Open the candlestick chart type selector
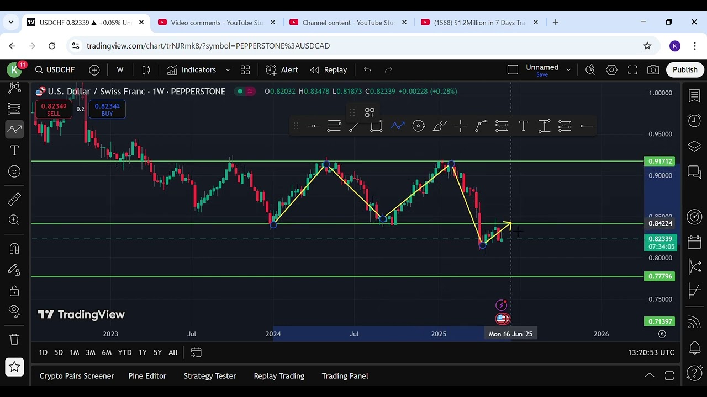This screenshot has height=397, width=707. [x=146, y=70]
